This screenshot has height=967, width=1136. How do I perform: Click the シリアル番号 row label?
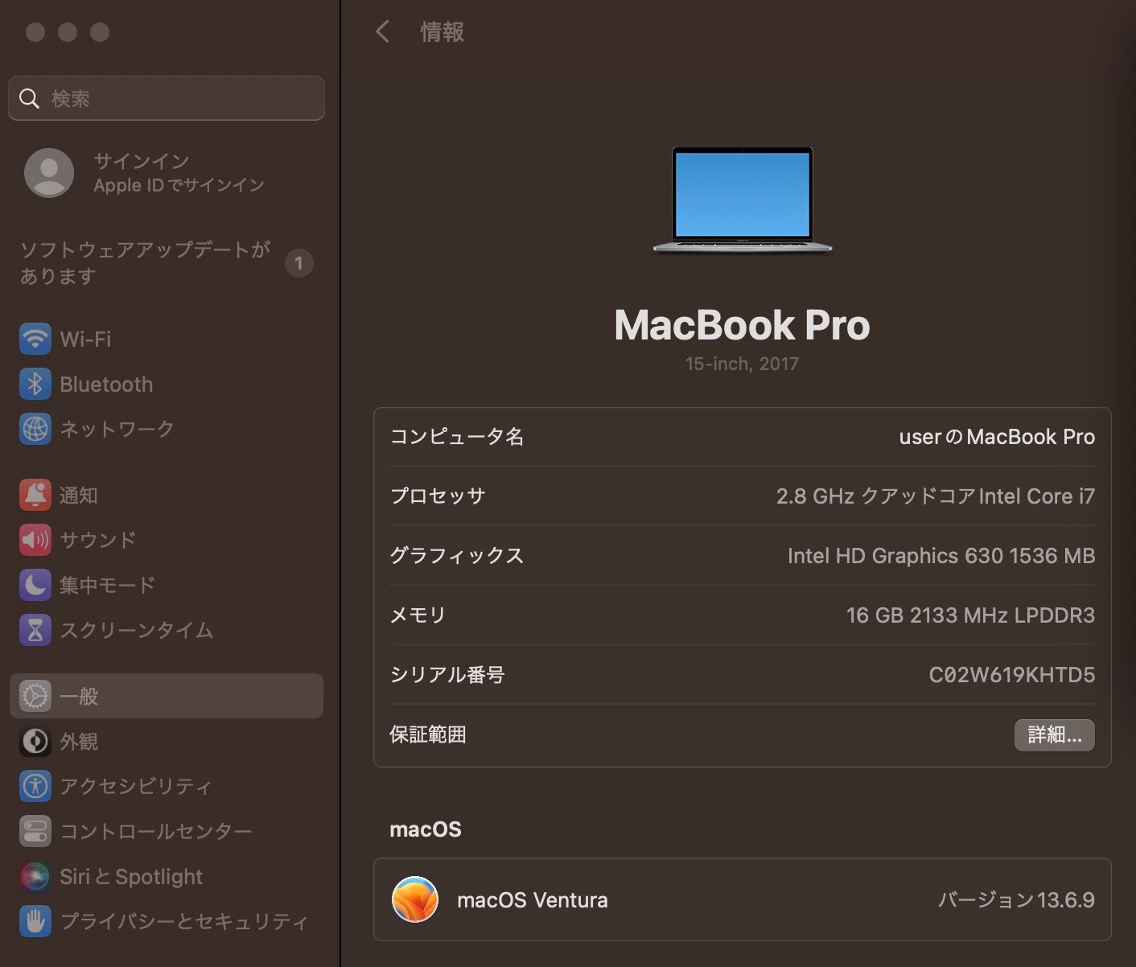click(447, 675)
